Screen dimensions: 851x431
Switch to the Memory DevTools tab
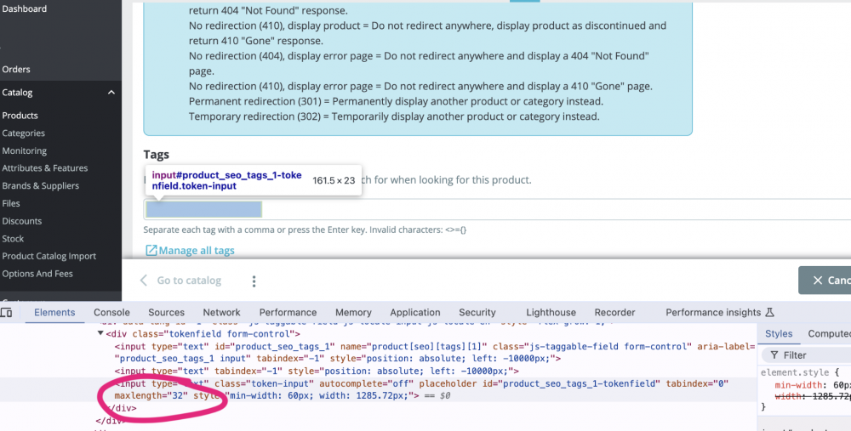coord(353,312)
